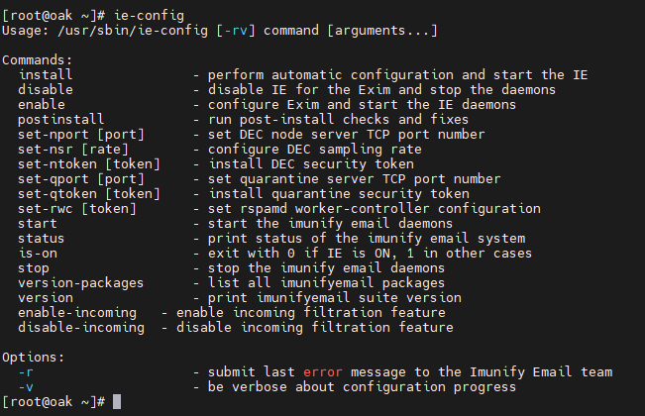Screen dimensions: 645x416
Task: Click 'set-rwc [token]' command
Action: [77, 208]
